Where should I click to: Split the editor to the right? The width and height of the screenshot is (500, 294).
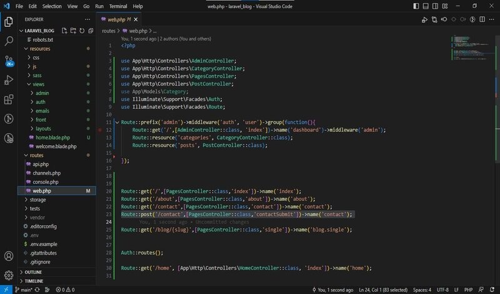[482, 19]
